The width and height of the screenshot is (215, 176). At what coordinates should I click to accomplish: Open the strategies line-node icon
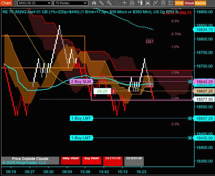click(x=155, y=3)
